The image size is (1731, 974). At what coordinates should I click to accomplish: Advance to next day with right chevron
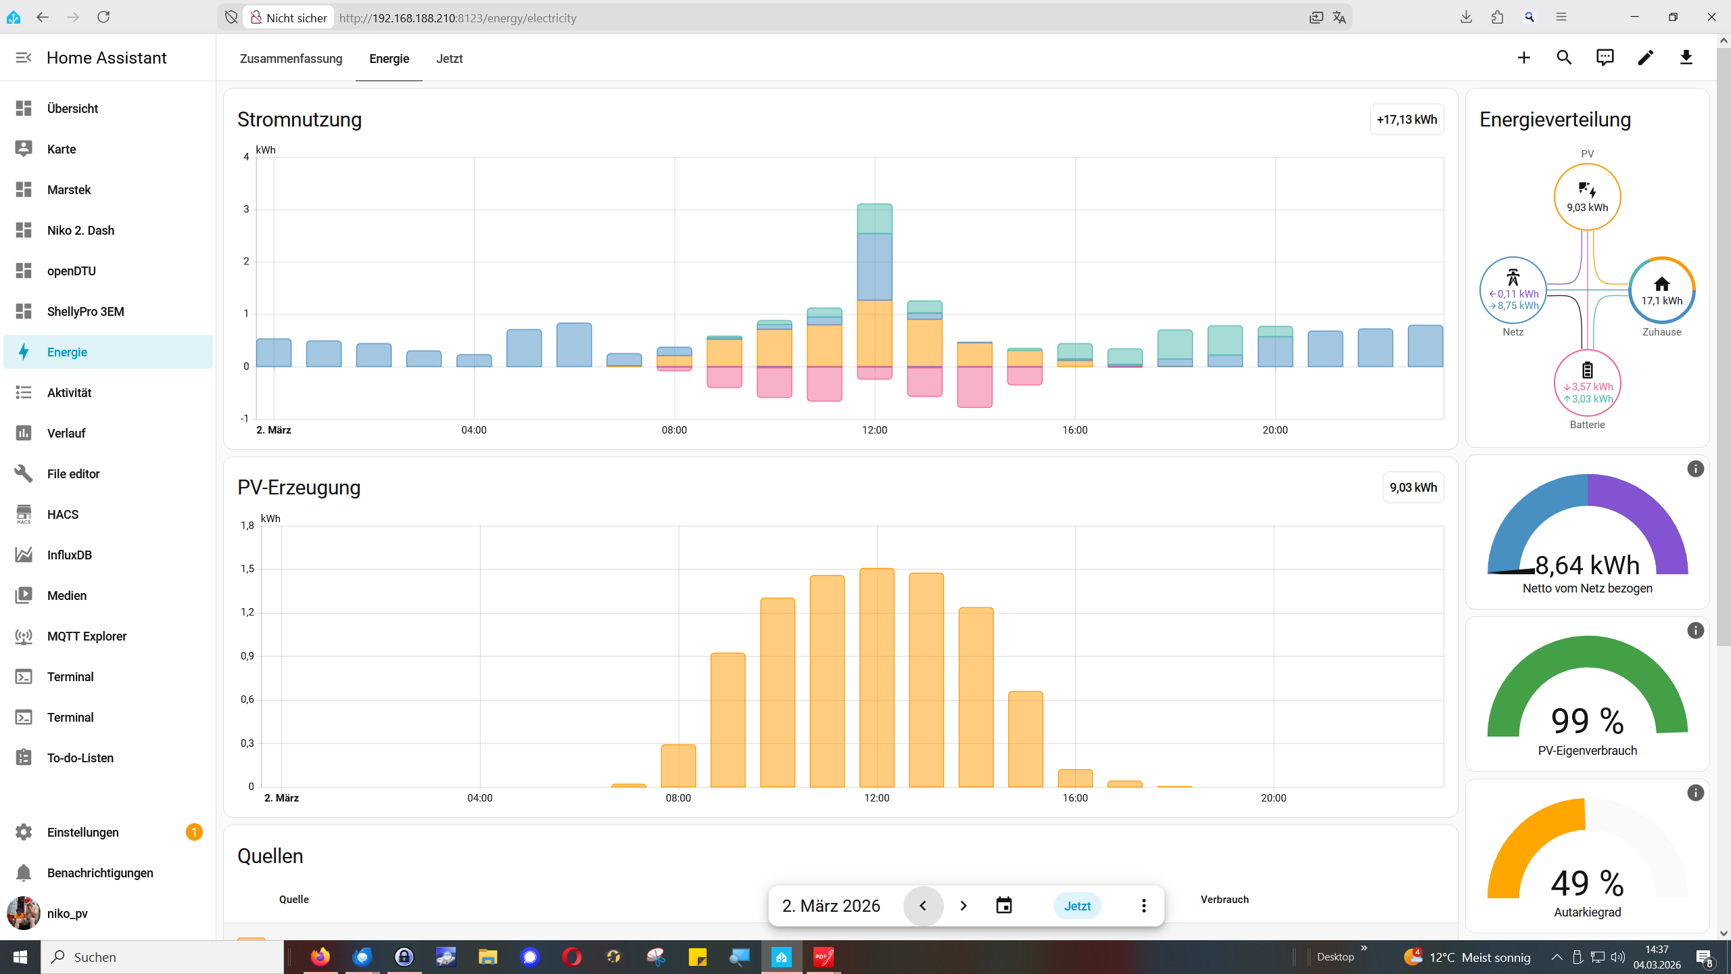pyautogui.click(x=964, y=905)
